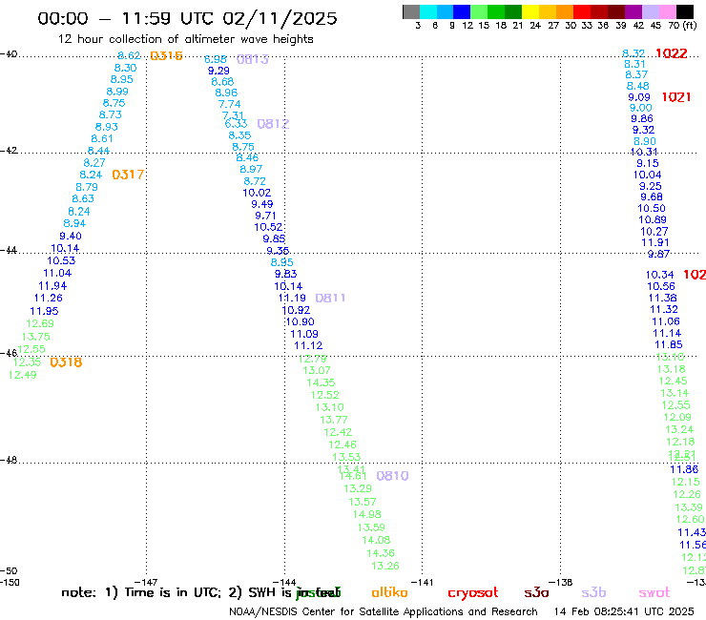Click the 13.18 wave height value
Viewport: 706px width, 620px height.
tap(672, 370)
